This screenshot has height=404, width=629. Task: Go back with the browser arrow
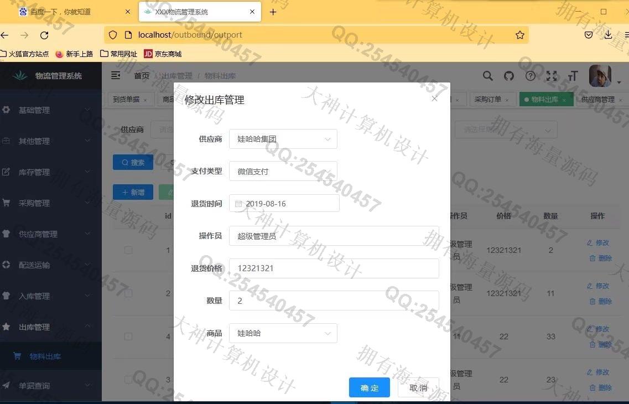[x=5, y=35]
